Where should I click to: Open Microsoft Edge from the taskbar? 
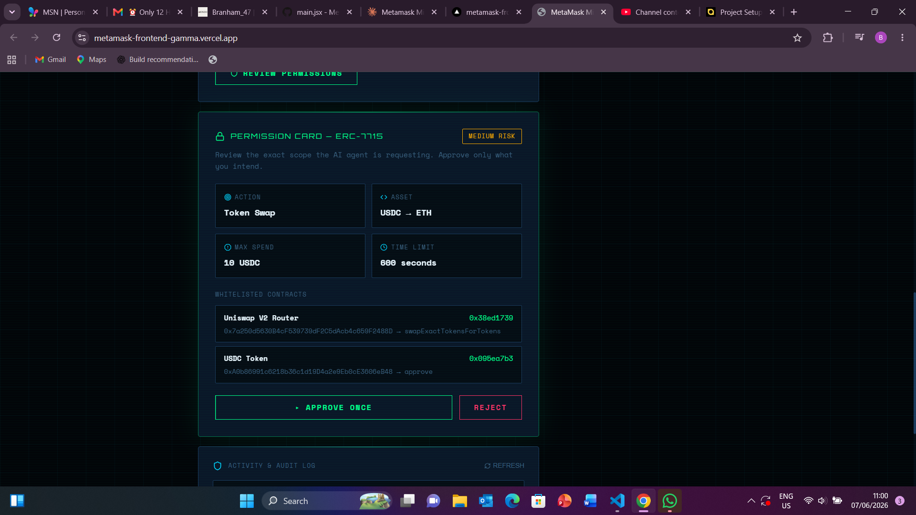pyautogui.click(x=512, y=501)
